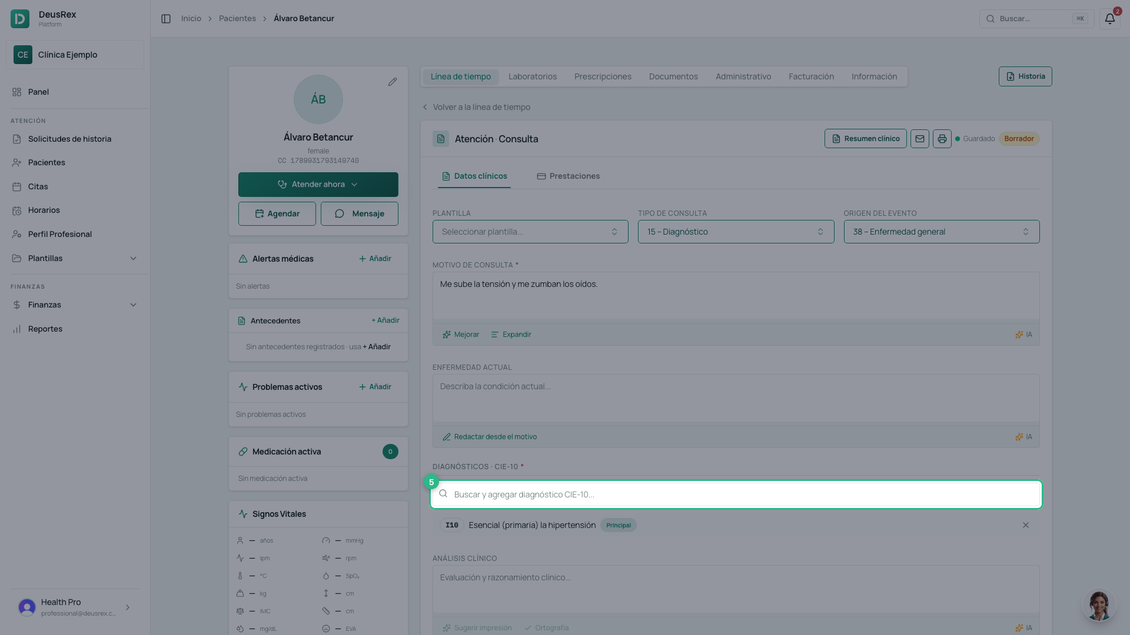Add an active problem with Añadir
This screenshot has width=1130, height=635.
[375, 387]
